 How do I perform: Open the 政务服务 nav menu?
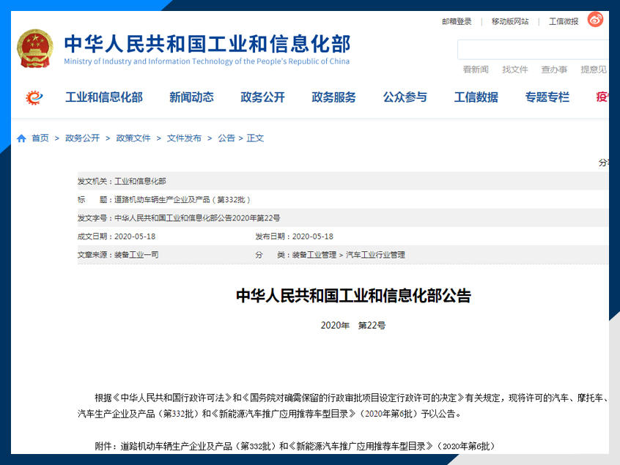pyautogui.click(x=333, y=97)
